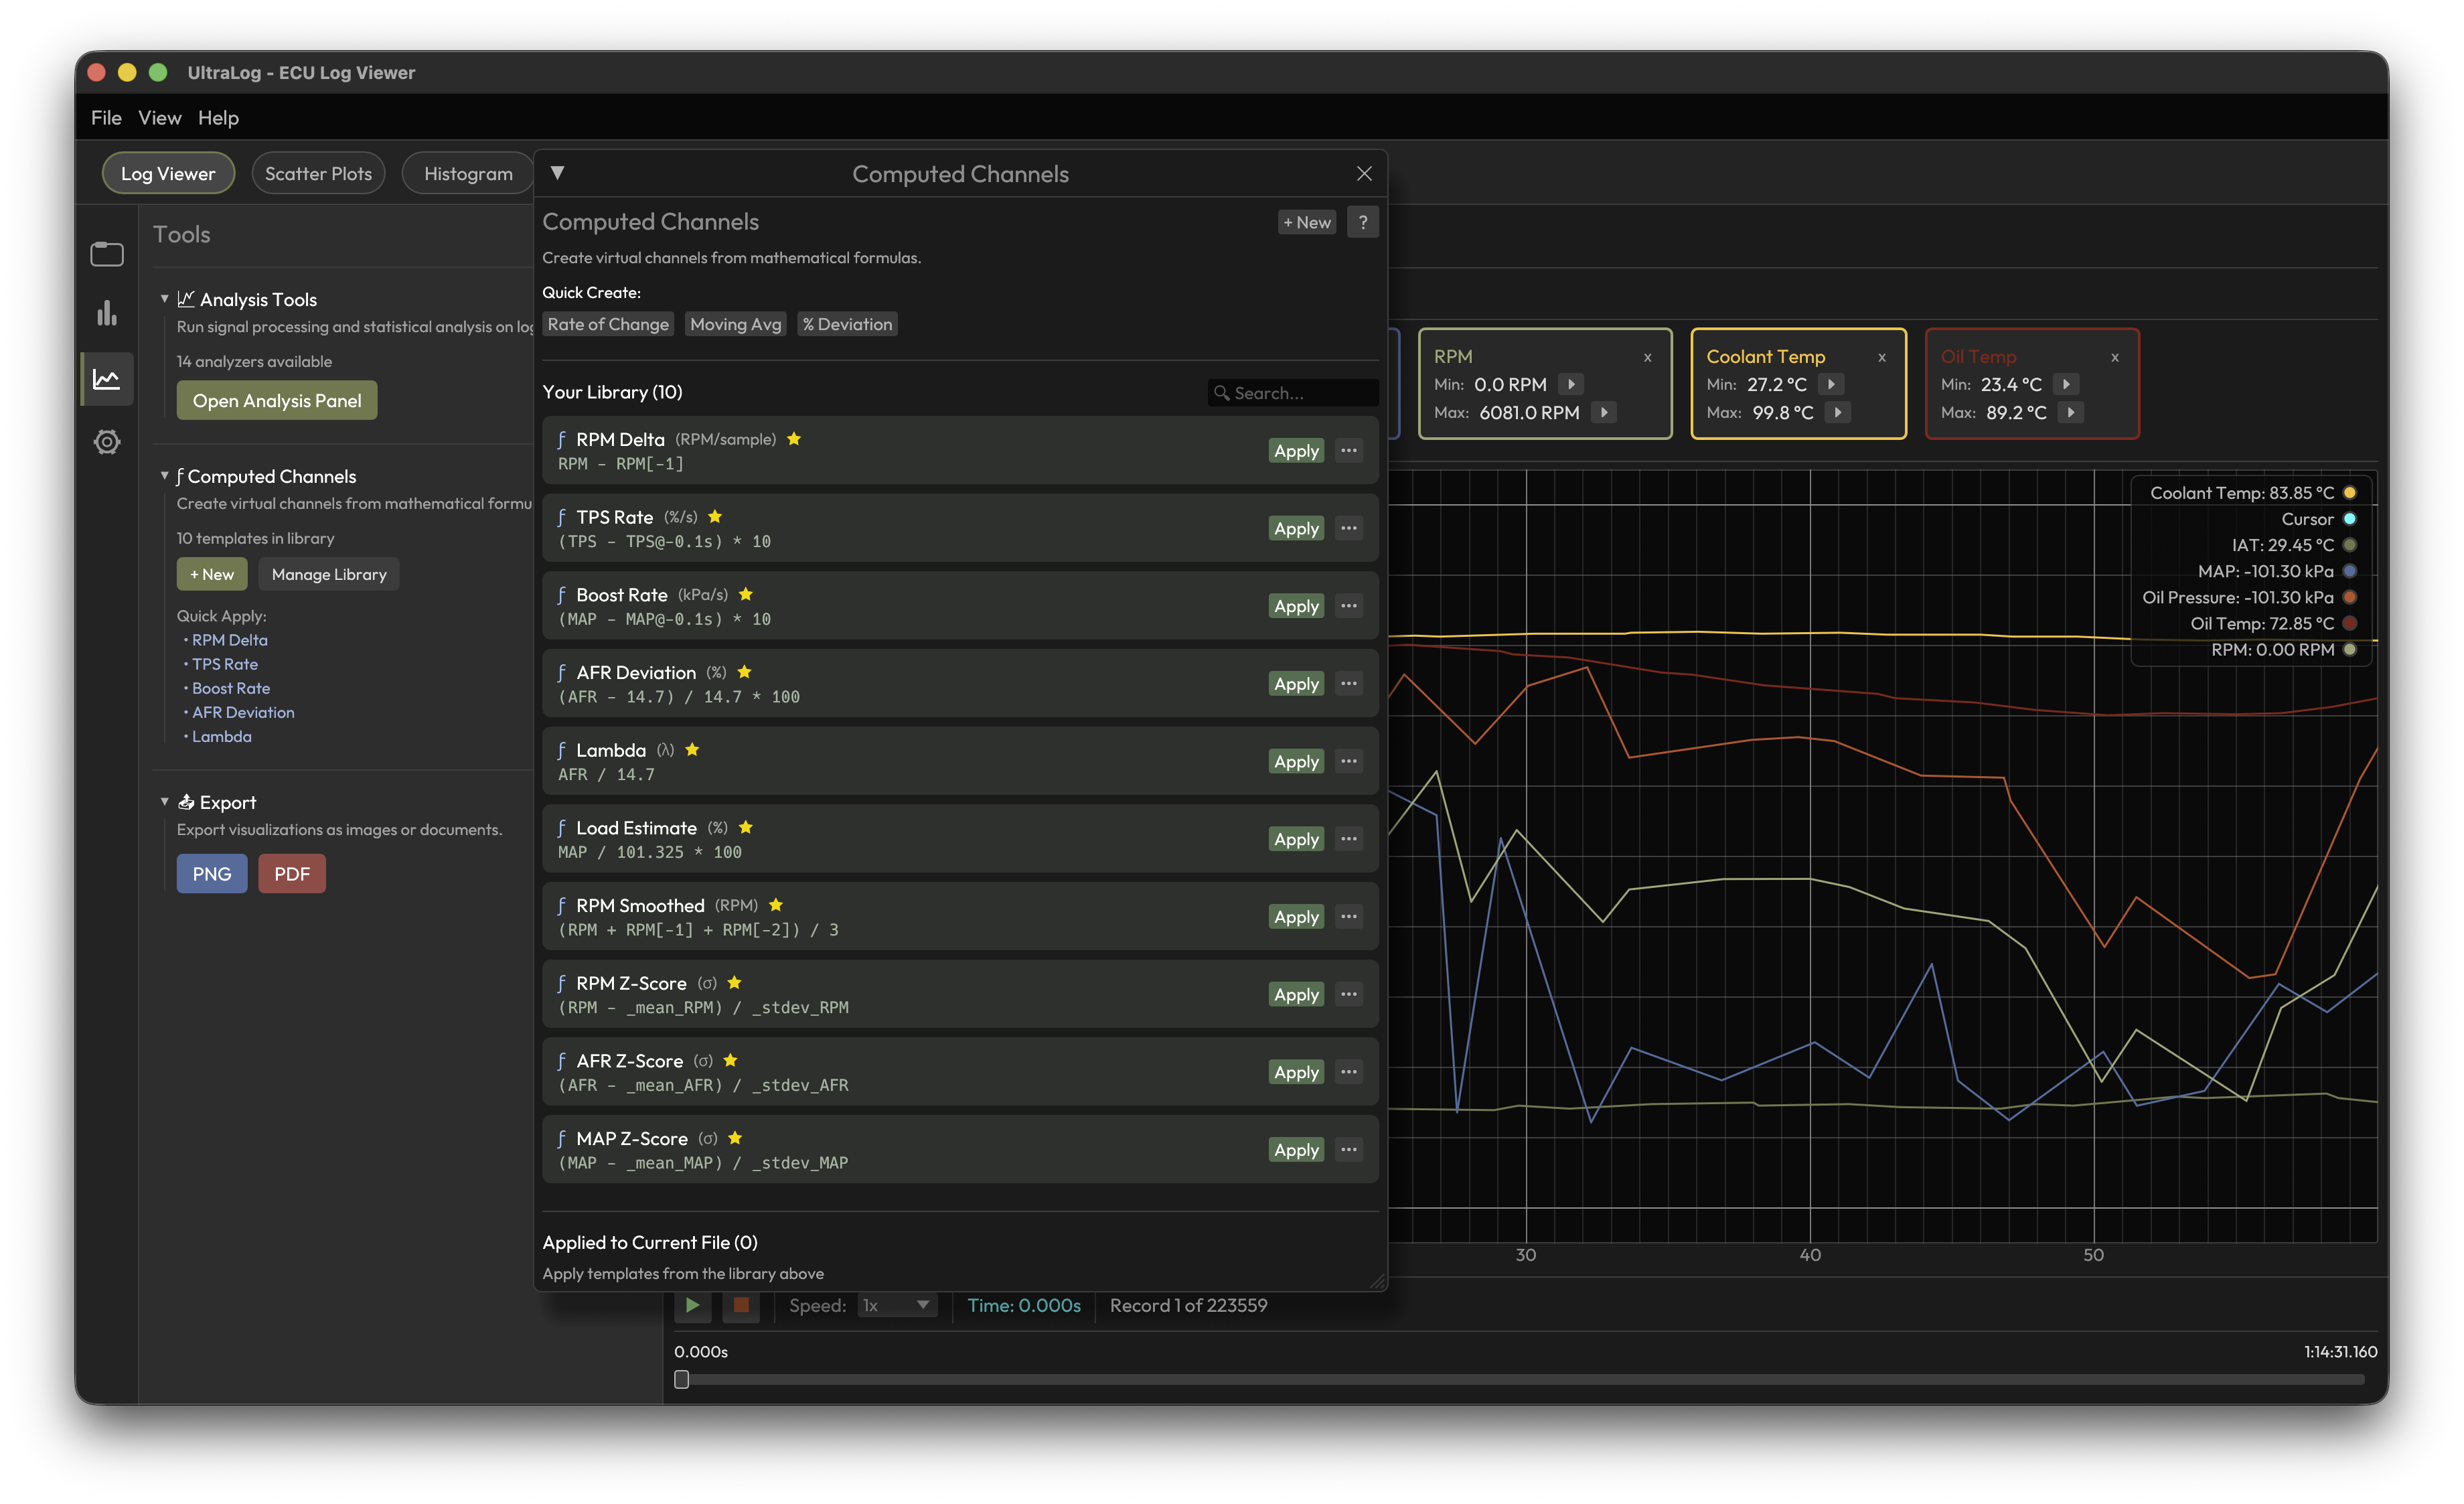Toggle favorite star on RPM Delta
2464x1504 pixels.
tap(794, 439)
